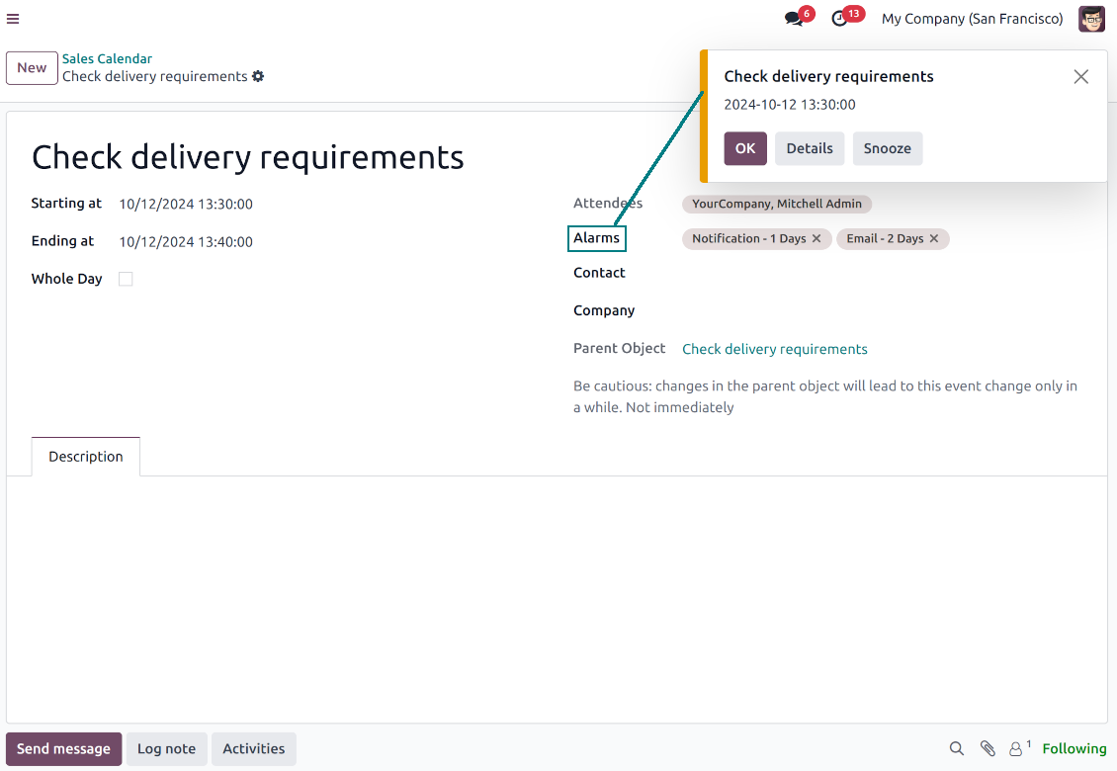Remove the Email - 2 Days alarm tag
The height and width of the screenshot is (771, 1117).
coord(934,239)
